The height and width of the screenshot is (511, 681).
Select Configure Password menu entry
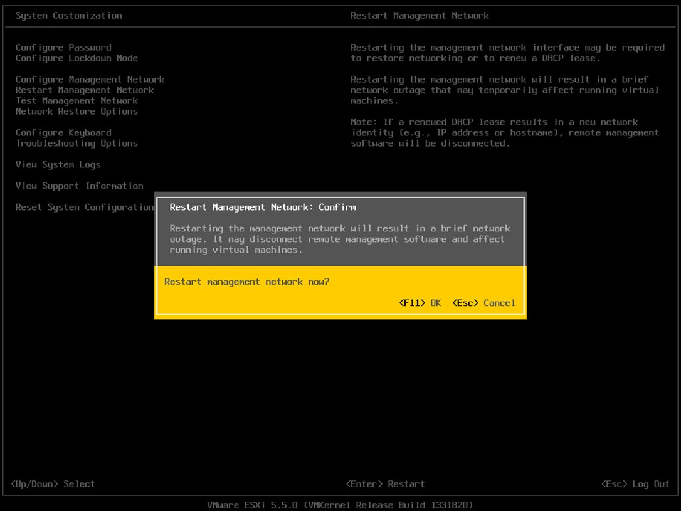[63, 47]
